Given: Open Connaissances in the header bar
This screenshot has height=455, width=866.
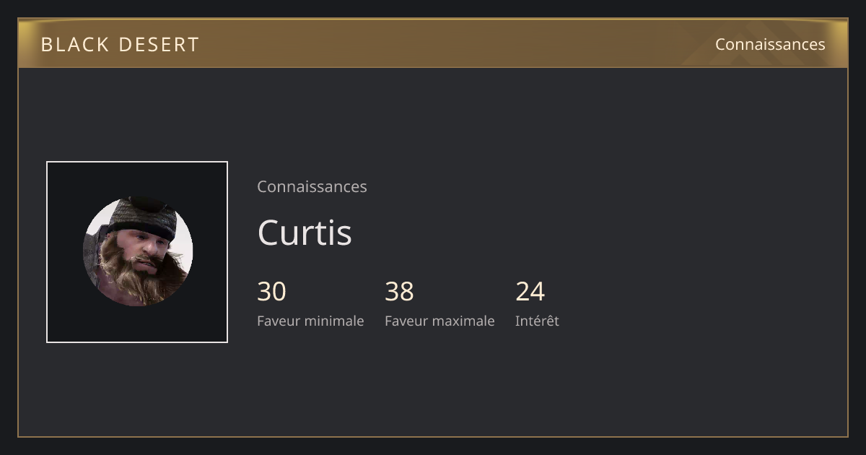Looking at the screenshot, I should click(x=770, y=44).
